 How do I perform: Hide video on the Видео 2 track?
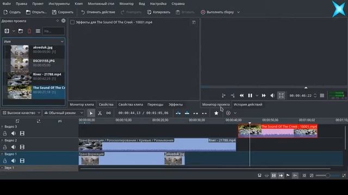[x=22, y=147]
